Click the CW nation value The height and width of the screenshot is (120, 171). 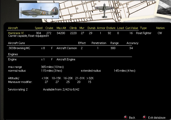pos(160,33)
